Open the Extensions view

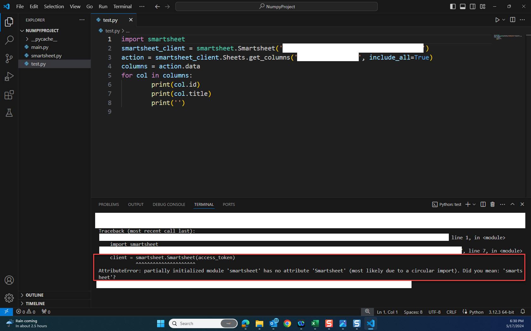[x=9, y=95]
